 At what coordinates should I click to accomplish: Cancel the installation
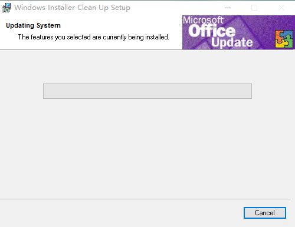coord(265,213)
